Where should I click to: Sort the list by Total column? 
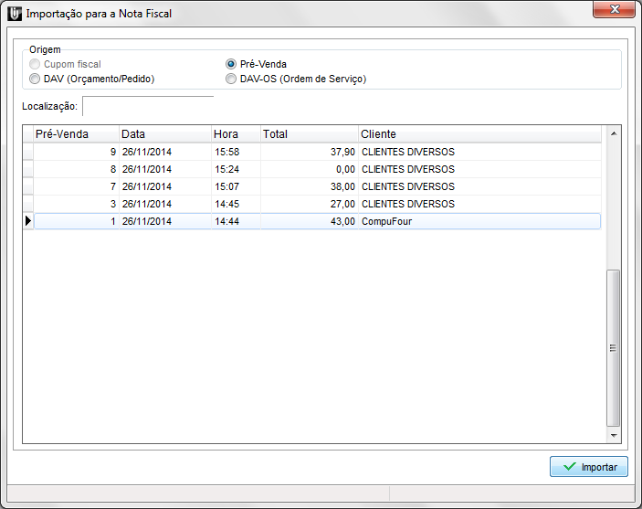point(309,134)
